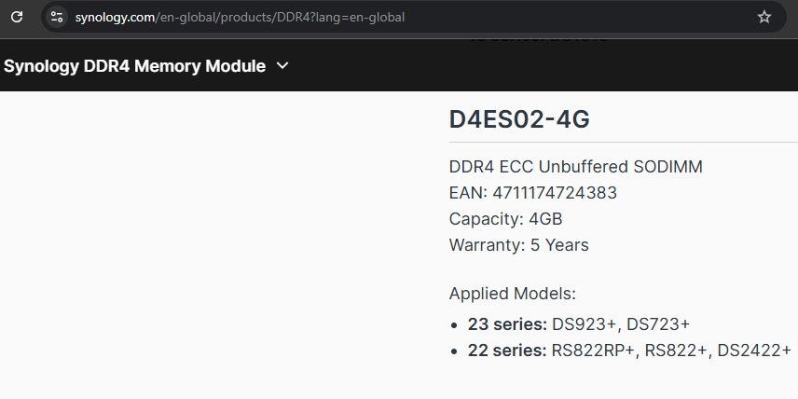Click the DS723+ model name

coord(658,323)
